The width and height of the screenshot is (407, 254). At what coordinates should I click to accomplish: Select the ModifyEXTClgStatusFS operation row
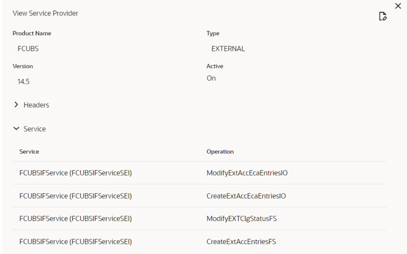[x=199, y=219]
